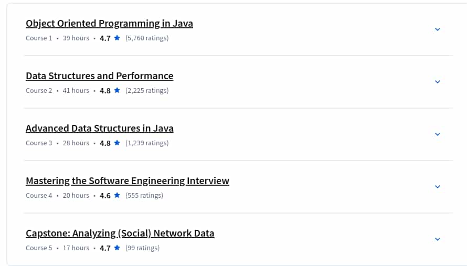Click the star icon beside Course 5's 4.7 rating
Image resolution: width=467 pixels, height=266 pixels.
pos(117,248)
